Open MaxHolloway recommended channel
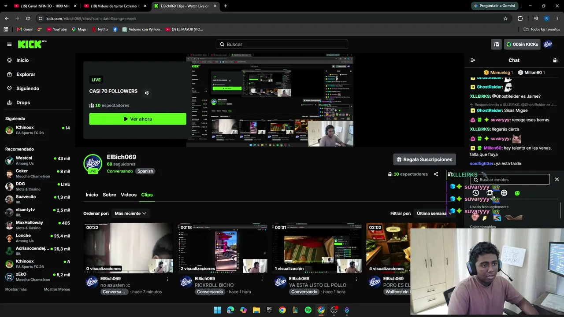The image size is (564, 317). (38, 225)
